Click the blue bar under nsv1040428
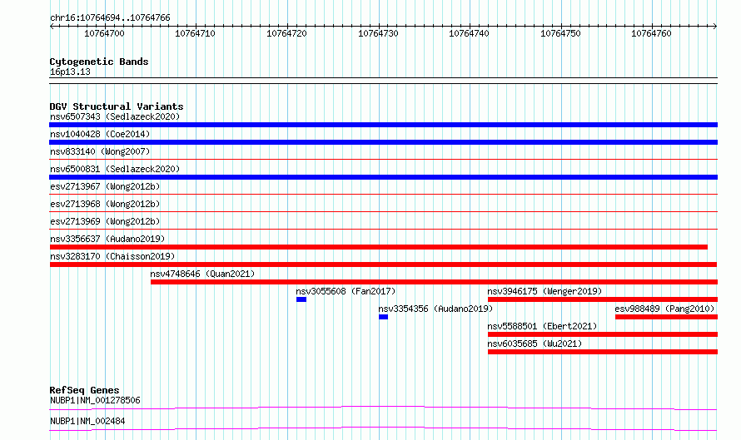 point(383,142)
